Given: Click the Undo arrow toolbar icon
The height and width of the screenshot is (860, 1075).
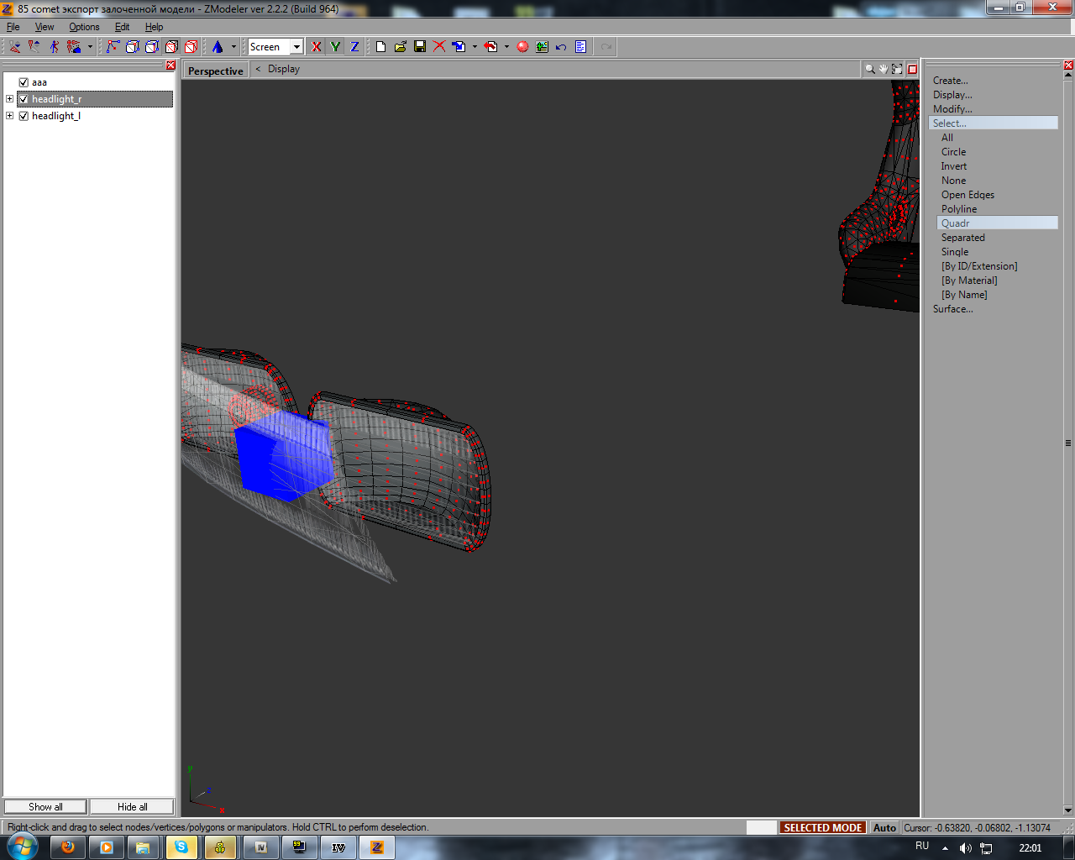Looking at the screenshot, I should click(561, 47).
